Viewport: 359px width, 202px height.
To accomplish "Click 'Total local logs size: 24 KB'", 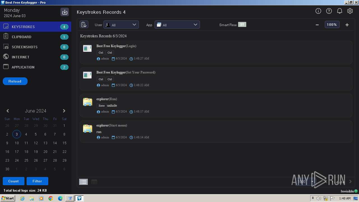I will 25,190.
